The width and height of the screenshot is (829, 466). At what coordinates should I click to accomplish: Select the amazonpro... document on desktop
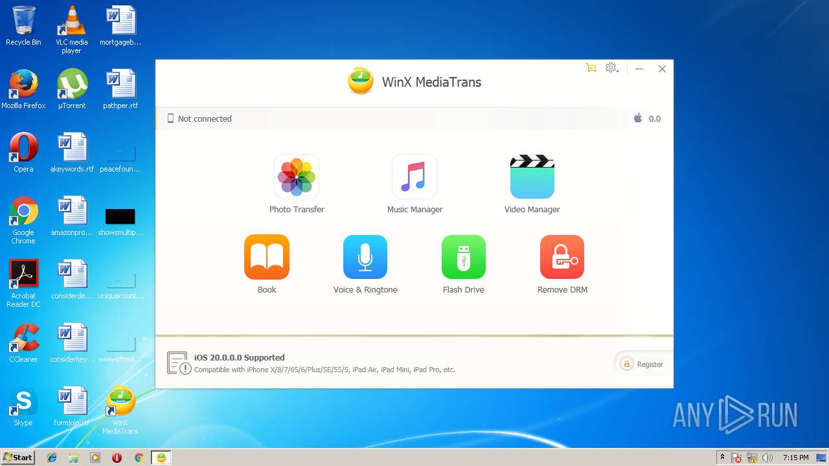coord(72,216)
